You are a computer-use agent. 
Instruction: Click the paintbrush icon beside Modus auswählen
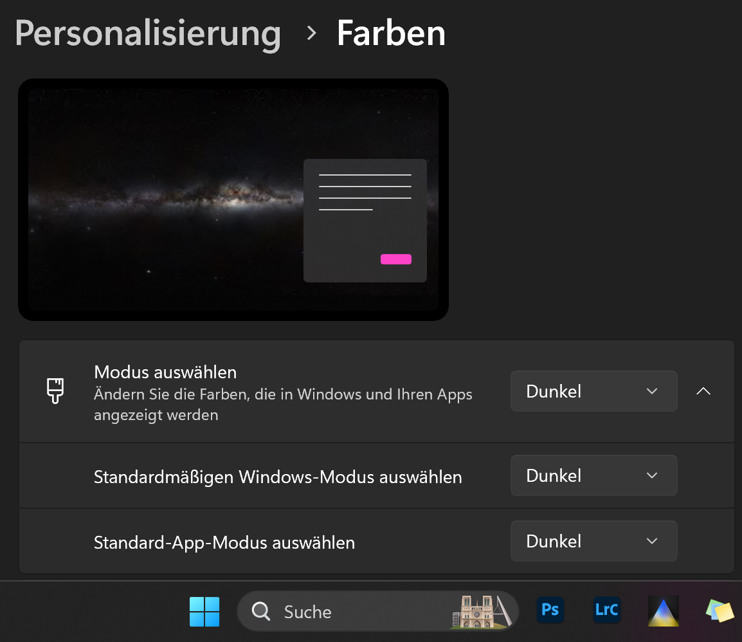click(x=55, y=391)
